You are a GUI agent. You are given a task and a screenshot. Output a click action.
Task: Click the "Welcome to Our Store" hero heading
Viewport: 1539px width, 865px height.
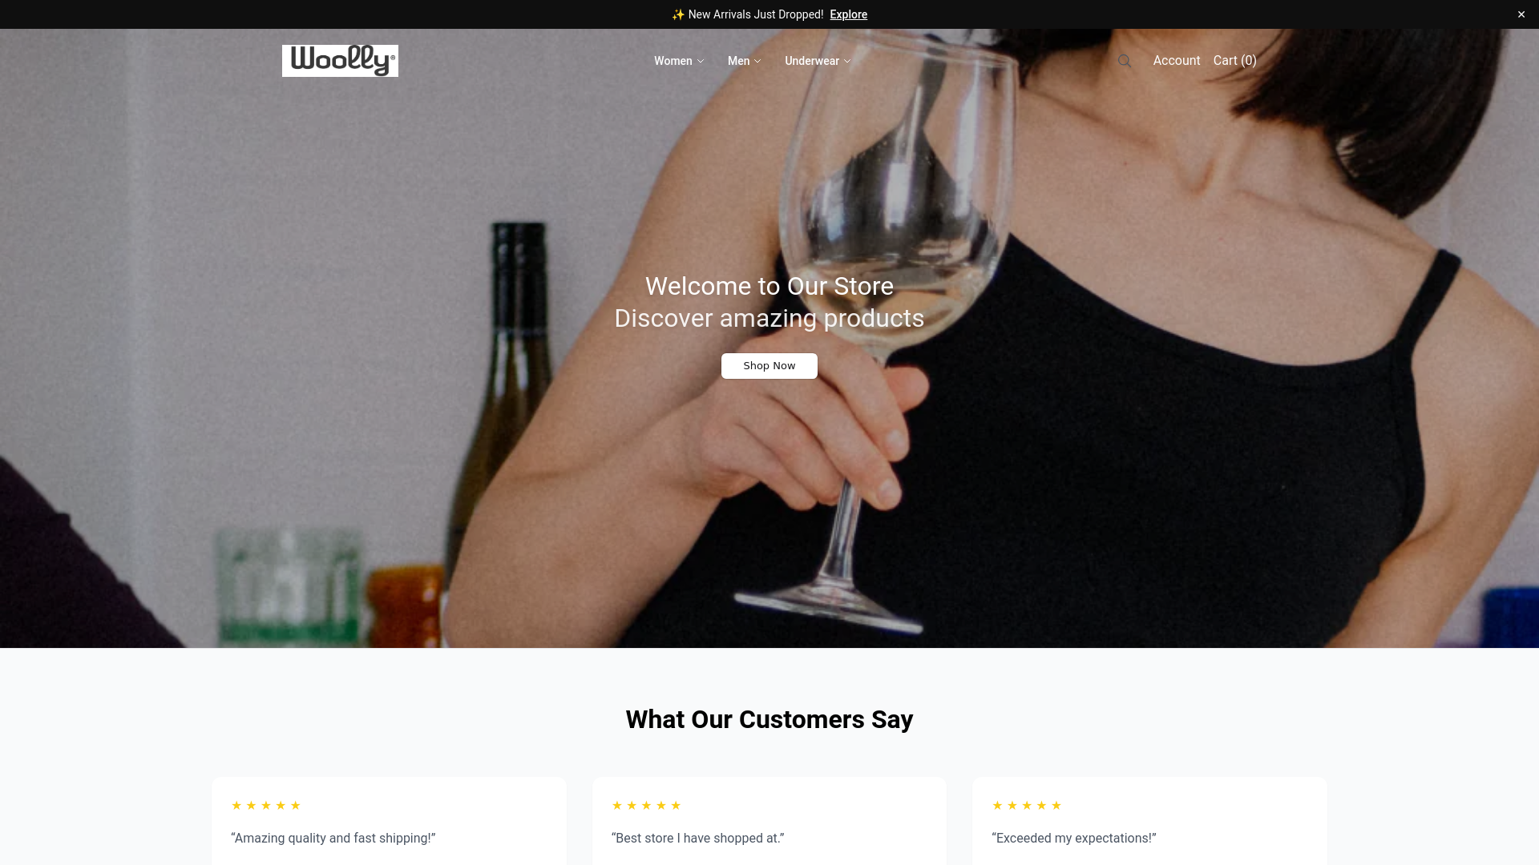coord(769,286)
